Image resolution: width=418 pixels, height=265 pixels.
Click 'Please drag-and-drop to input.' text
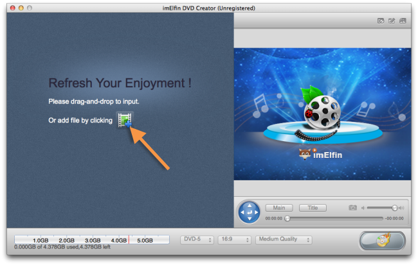pyautogui.click(x=94, y=101)
